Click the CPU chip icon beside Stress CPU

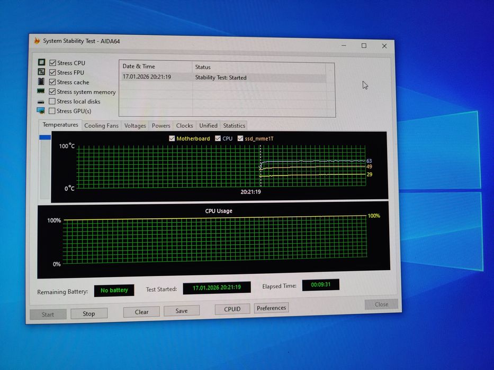click(41, 62)
